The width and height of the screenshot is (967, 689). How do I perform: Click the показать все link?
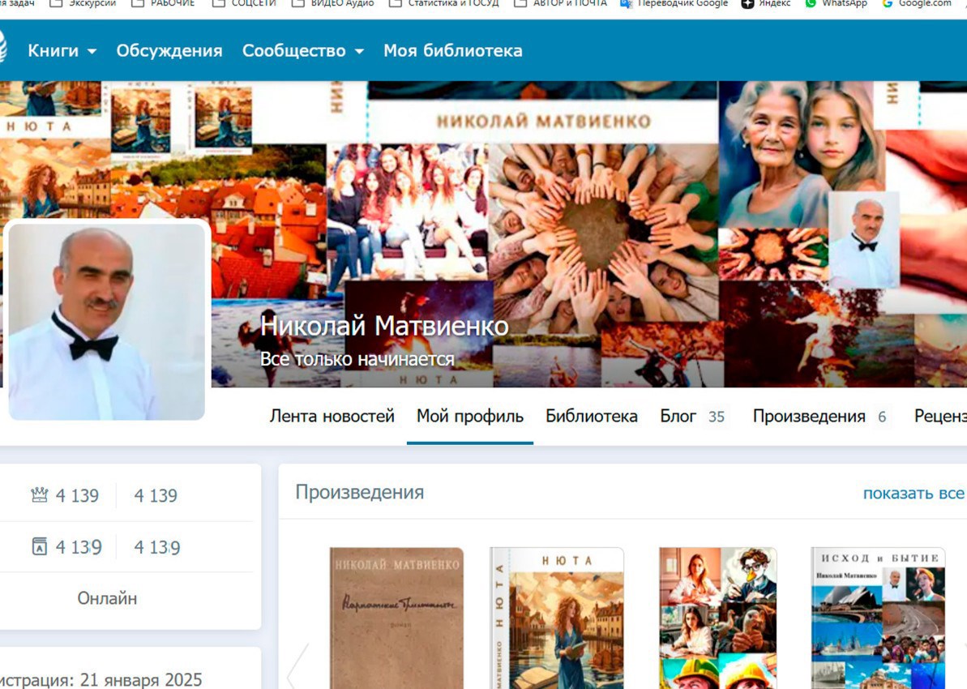(x=914, y=493)
